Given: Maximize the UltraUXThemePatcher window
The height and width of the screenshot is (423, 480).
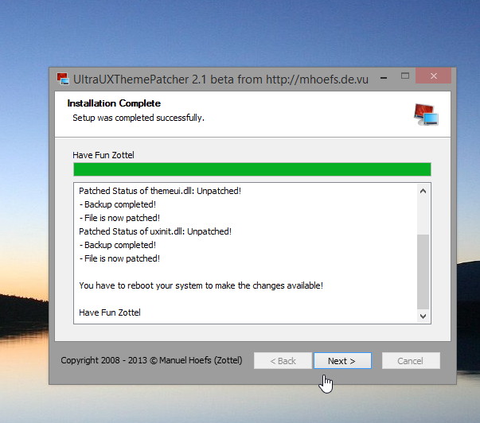Looking at the screenshot, I should click(x=405, y=76).
